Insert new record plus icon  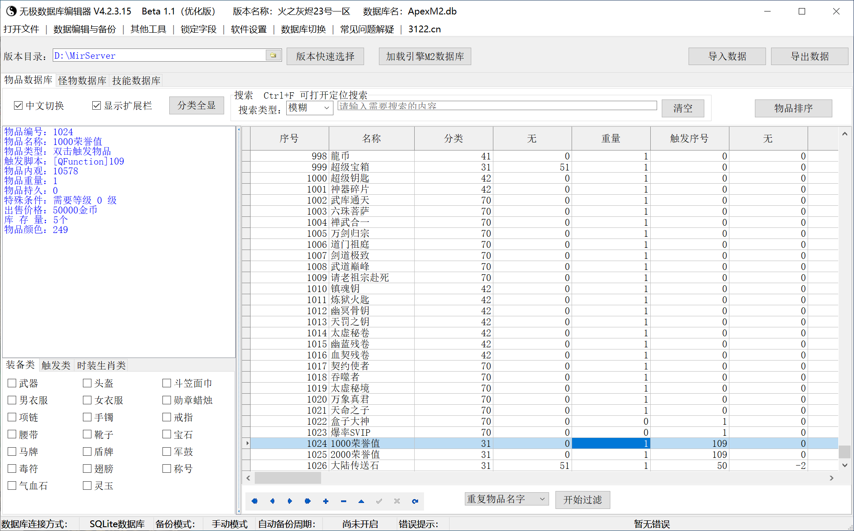[x=326, y=501]
